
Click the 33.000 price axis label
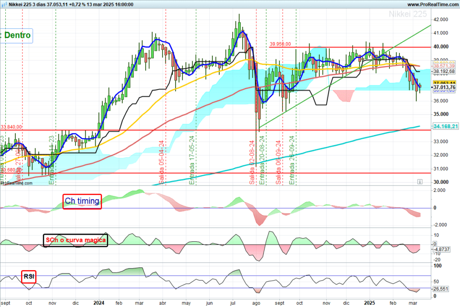tap(441, 142)
